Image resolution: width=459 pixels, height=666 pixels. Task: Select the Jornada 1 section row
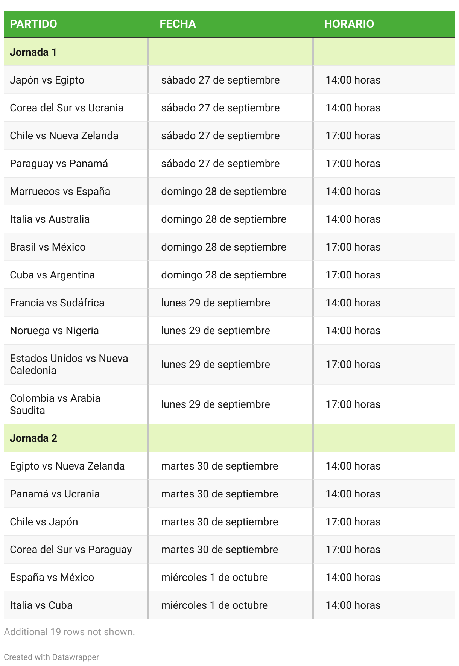pyautogui.click(x=229, y=52)
